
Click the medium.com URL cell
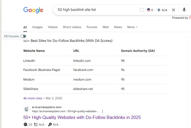82,79
